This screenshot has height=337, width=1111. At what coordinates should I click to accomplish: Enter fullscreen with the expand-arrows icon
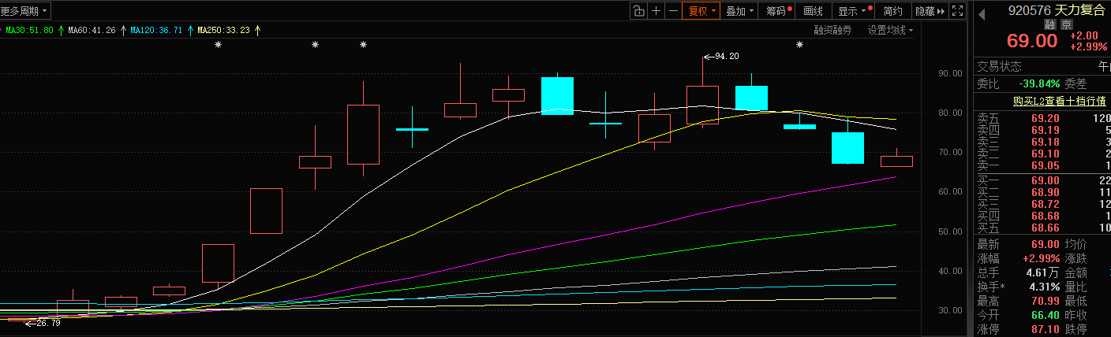point(957,11)
